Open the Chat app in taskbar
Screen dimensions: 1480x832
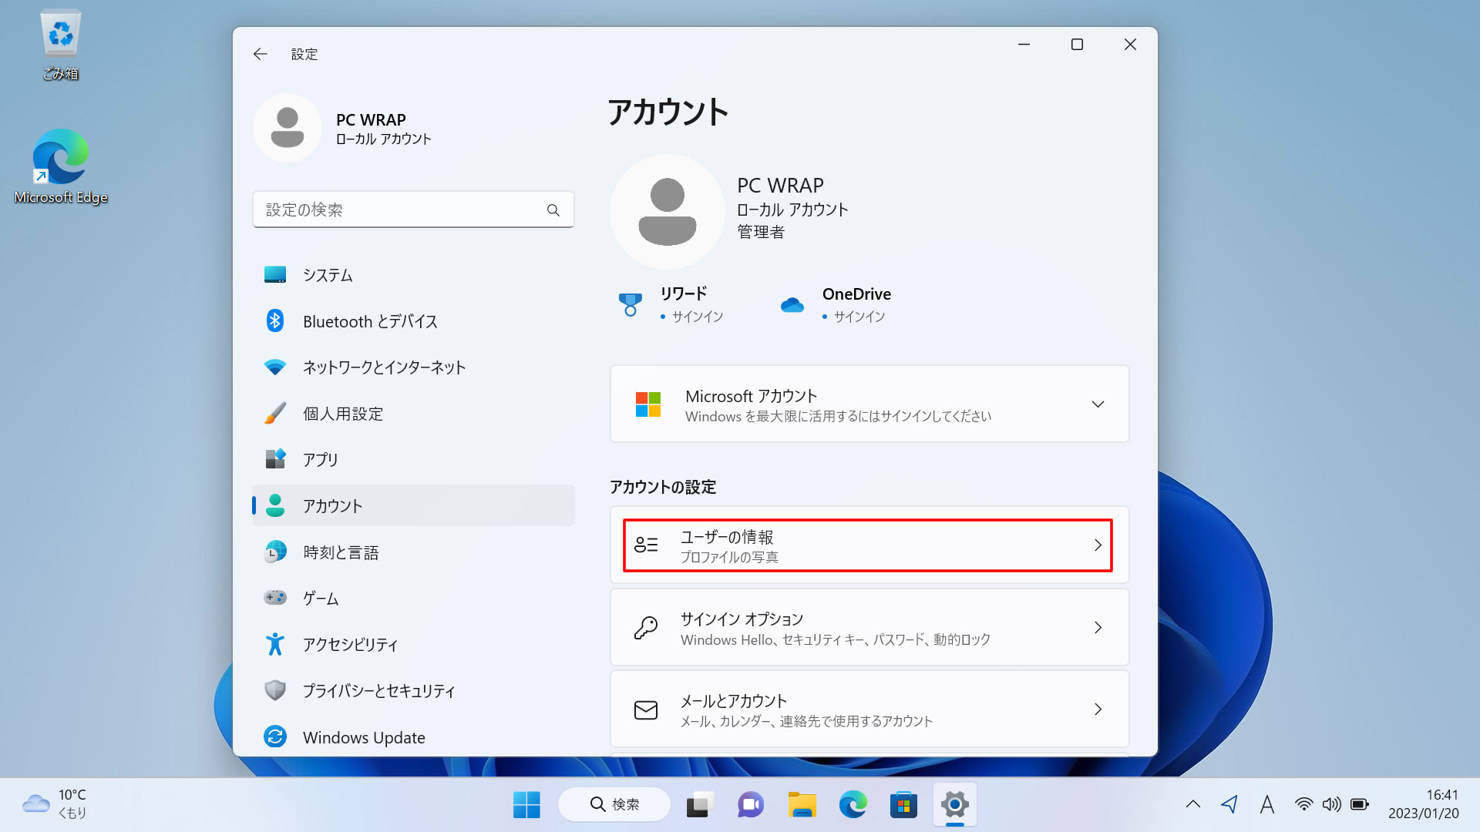(750, 805)
